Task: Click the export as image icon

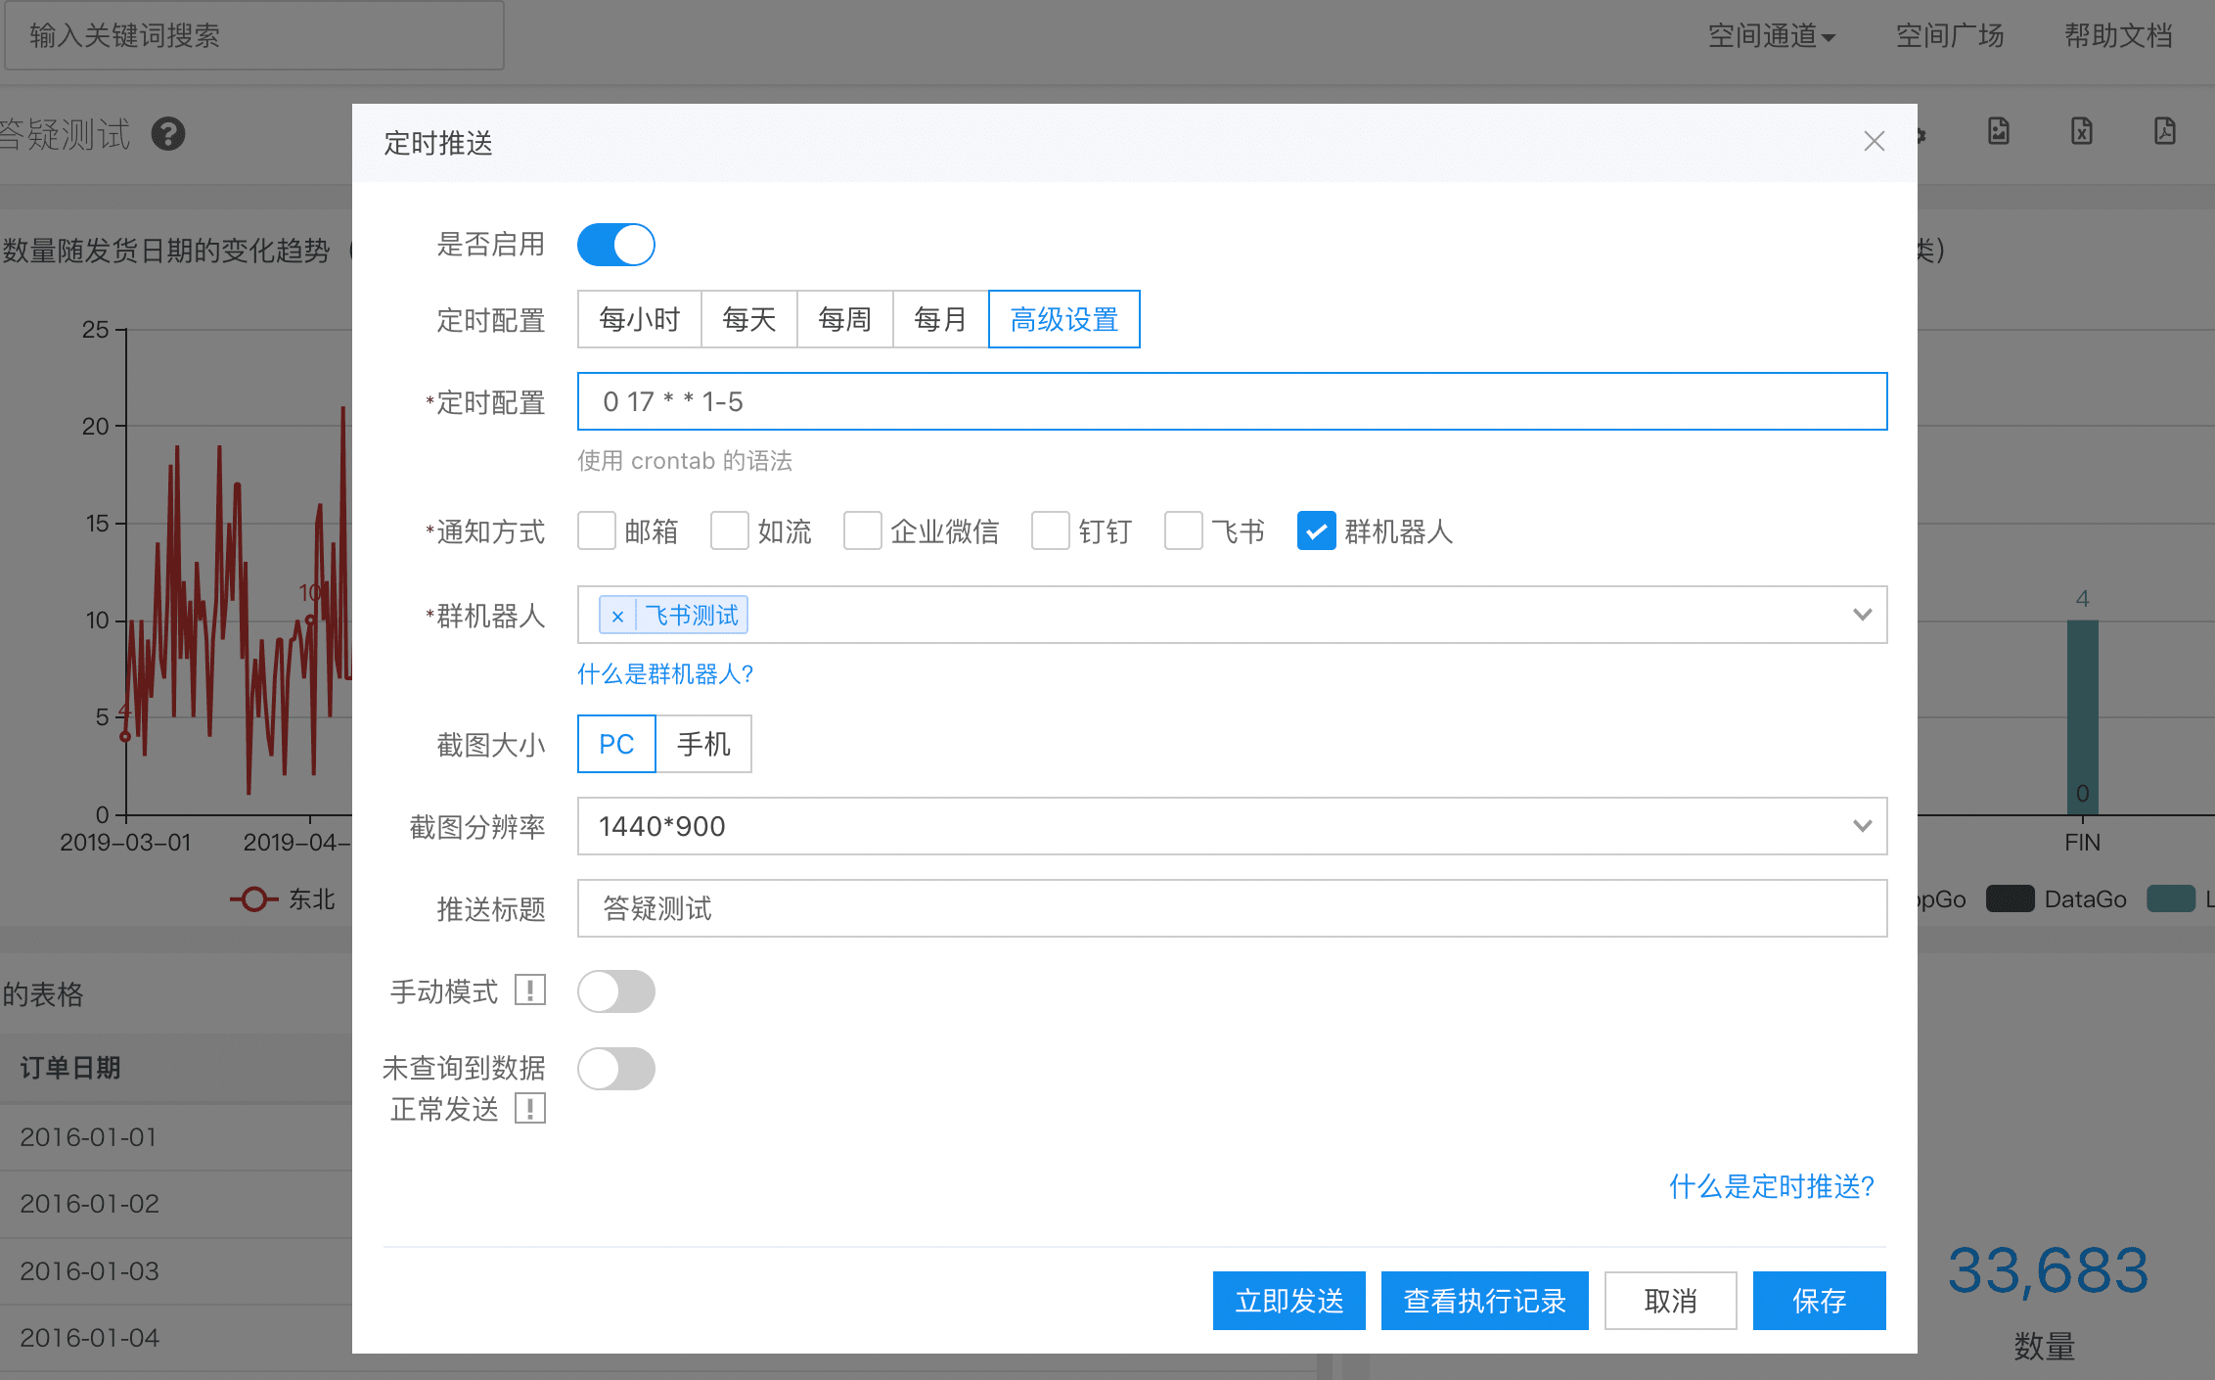Action: [x=1999, y=131]
